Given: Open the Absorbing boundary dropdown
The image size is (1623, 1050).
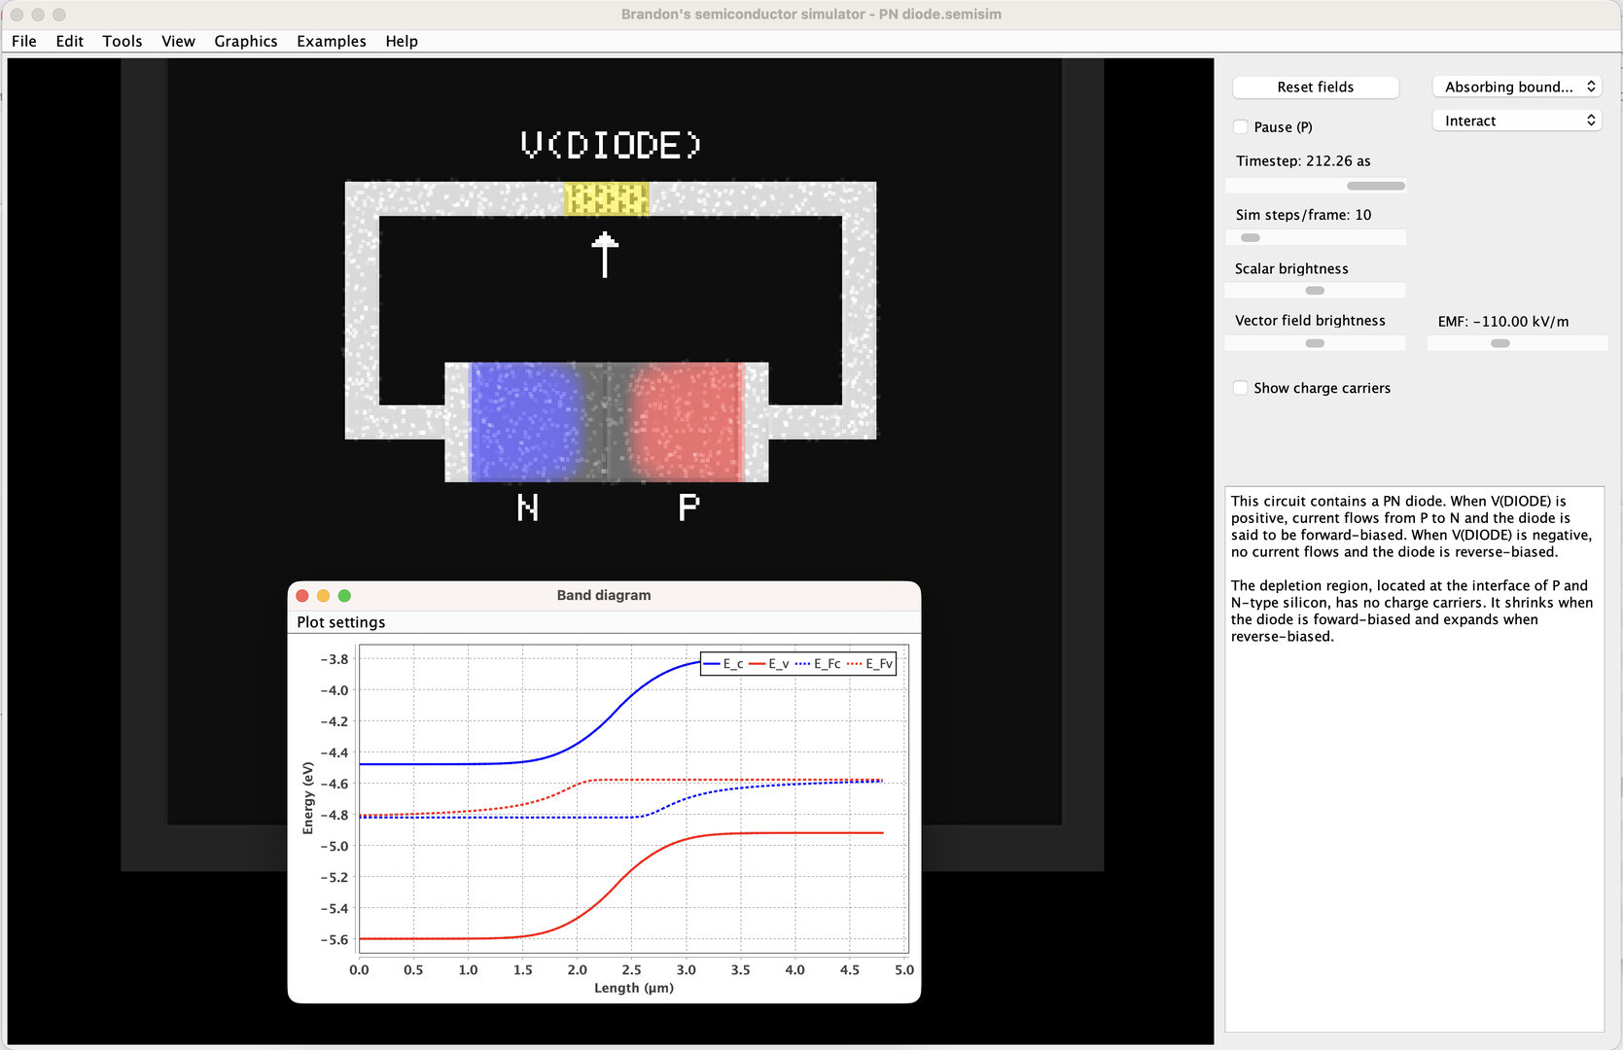Looking at the screenshot, I should 1516,87.
